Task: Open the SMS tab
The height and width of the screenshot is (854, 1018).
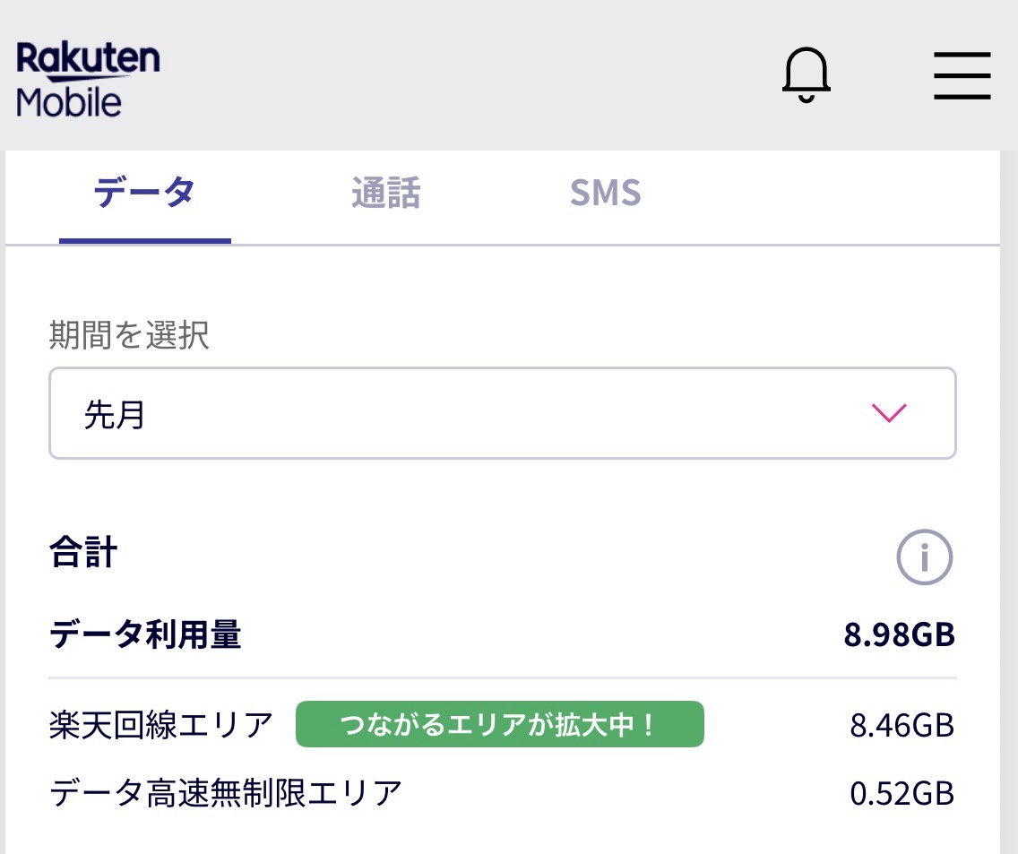Action: click(x=605, y=194)
